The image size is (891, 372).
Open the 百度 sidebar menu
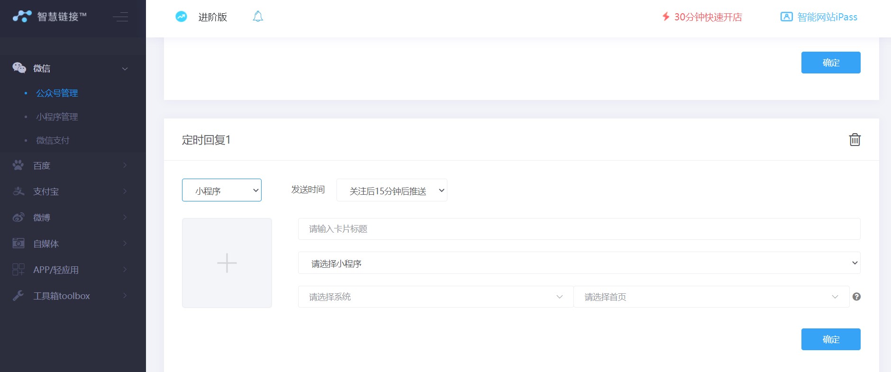[x=73, y=165]
